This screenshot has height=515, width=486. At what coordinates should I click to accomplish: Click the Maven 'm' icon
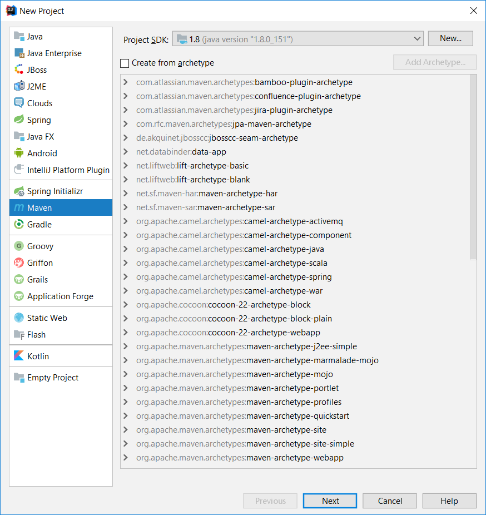click(19, 207)
